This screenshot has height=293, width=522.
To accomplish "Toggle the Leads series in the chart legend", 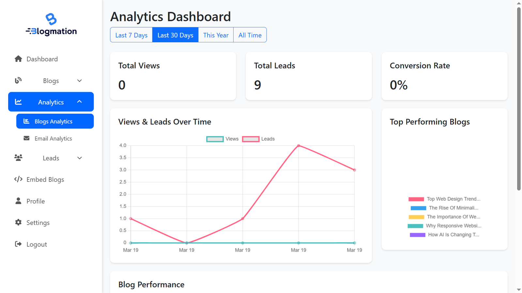I will coord(258,139).
